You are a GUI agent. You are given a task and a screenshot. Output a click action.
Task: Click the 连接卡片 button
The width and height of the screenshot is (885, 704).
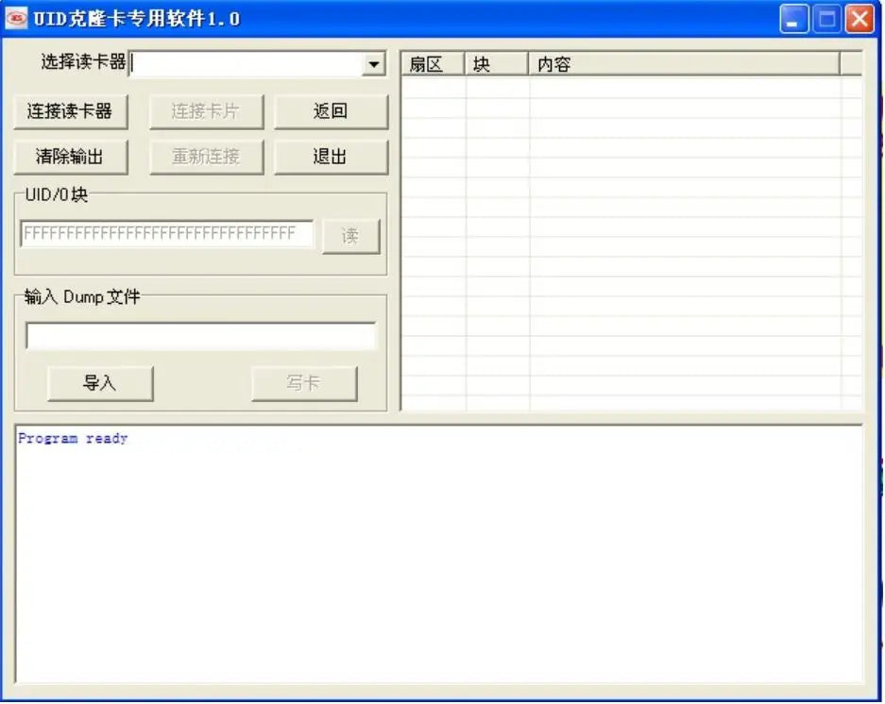click(x=206, y=111)
